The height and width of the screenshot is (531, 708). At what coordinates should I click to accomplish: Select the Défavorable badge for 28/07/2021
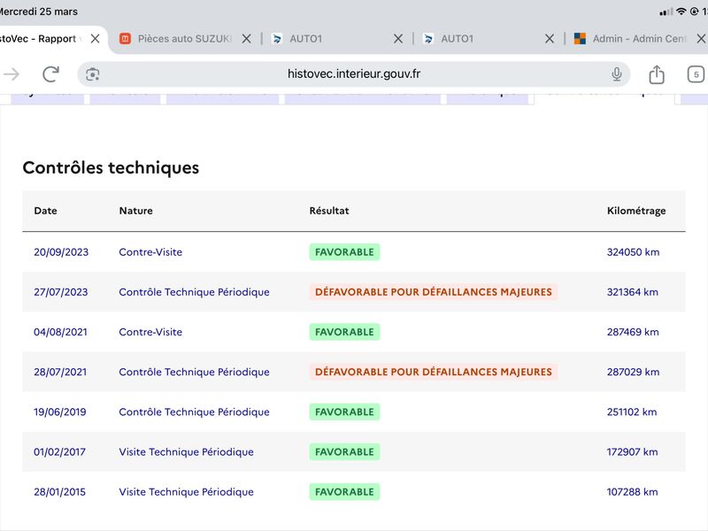434,372
